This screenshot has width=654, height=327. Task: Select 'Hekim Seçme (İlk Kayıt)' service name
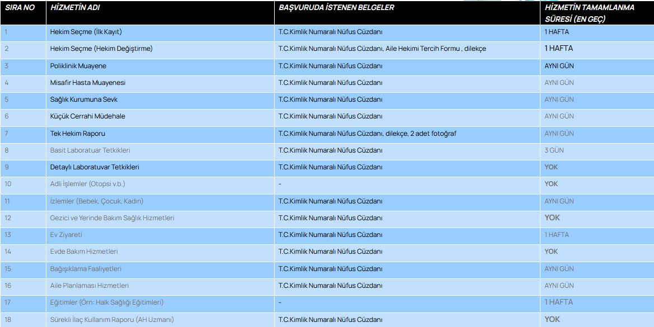pyautogui.click(x=86, y=32)
